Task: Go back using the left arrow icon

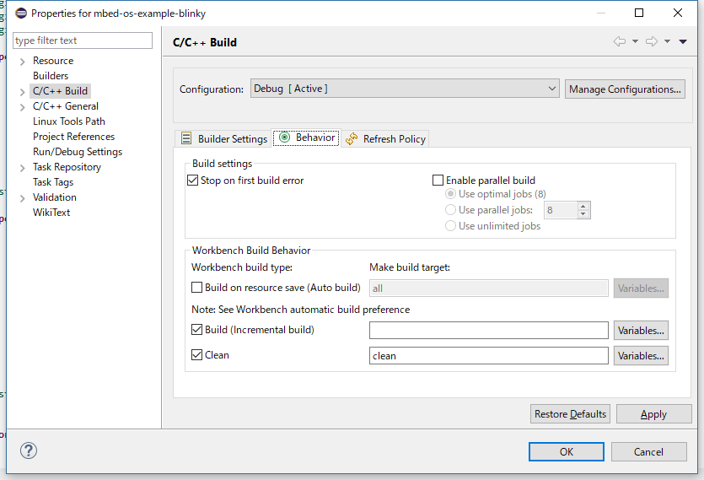Action: (x=620, y=41)
